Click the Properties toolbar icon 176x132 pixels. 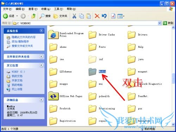113,16
